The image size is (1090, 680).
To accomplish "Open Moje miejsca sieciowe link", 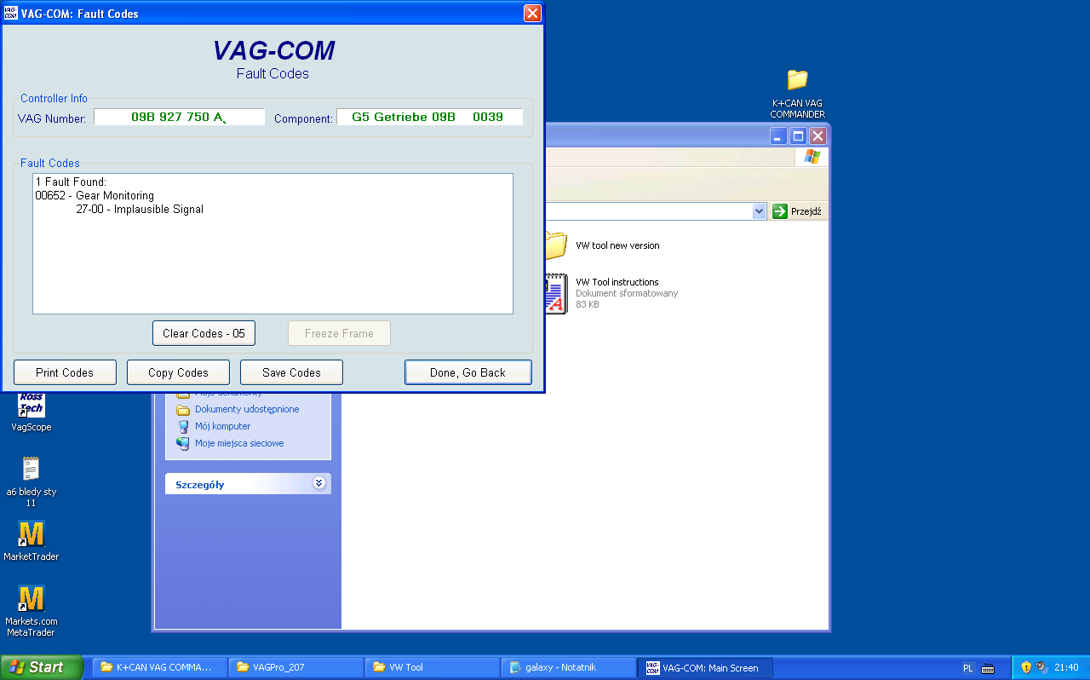I will click(x=230, y=443).
